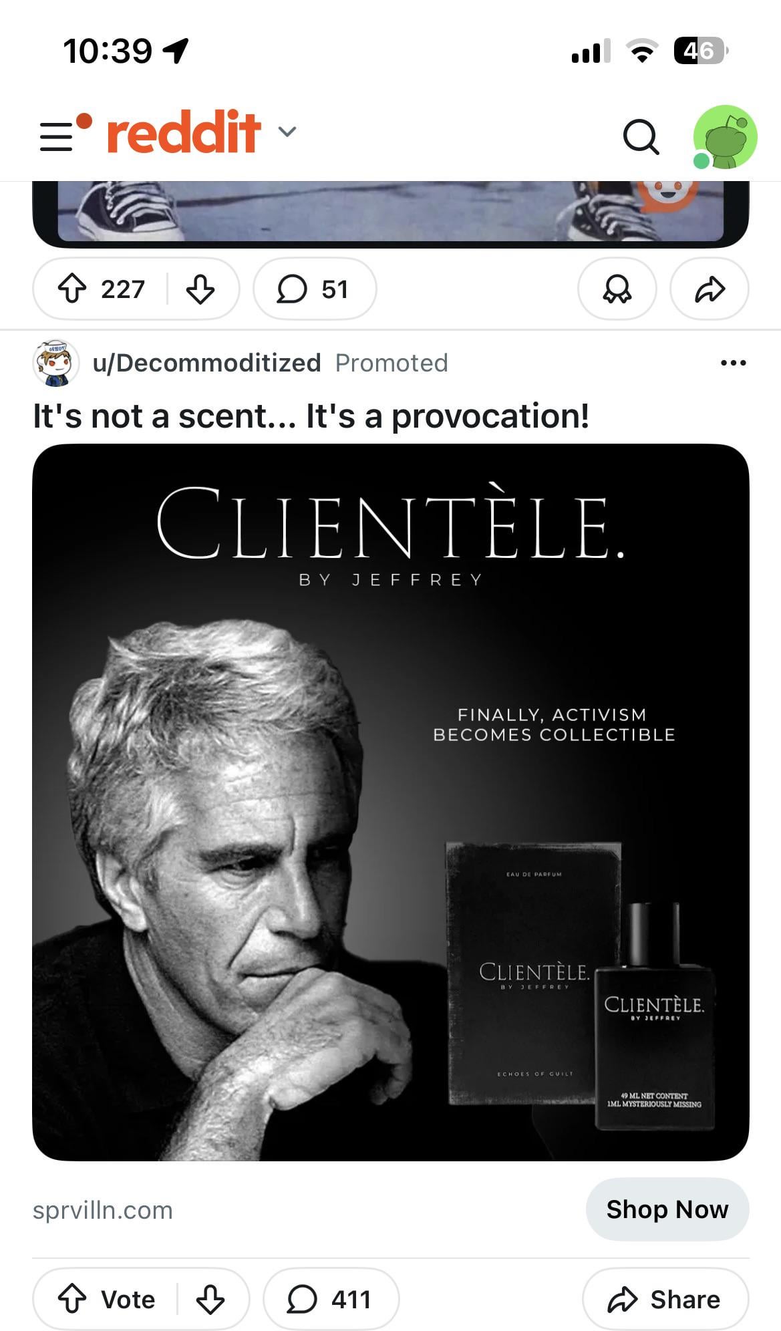Downvote the promoted ad post
The width and height of the screenshot is (781, 1331).
[x=210, y=1300]
